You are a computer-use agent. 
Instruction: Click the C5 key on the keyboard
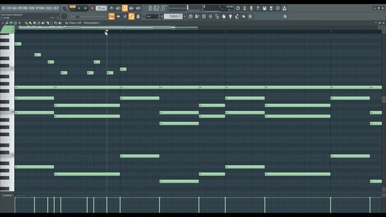click(7, 156)
